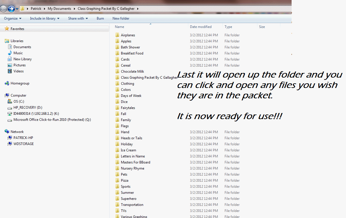Click the Documents library icon
Screen dimensions: 346x218
[x=10, y=47]
